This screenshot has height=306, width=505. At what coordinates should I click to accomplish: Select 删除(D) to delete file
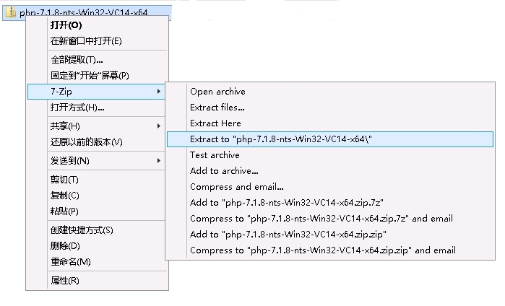65,246
